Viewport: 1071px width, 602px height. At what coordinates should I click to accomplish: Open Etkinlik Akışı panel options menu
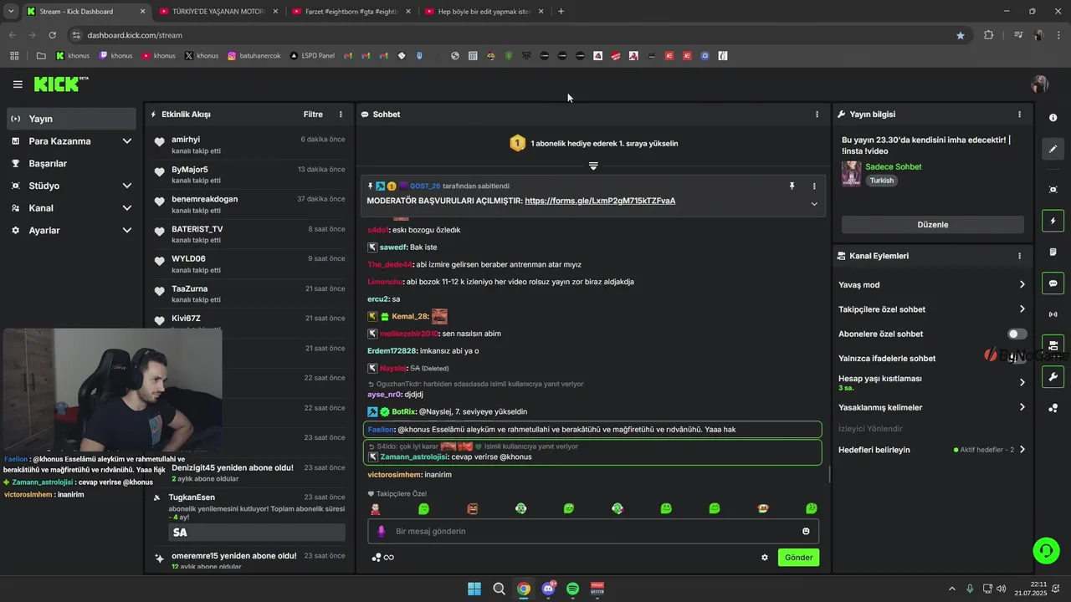pos(341,115)
